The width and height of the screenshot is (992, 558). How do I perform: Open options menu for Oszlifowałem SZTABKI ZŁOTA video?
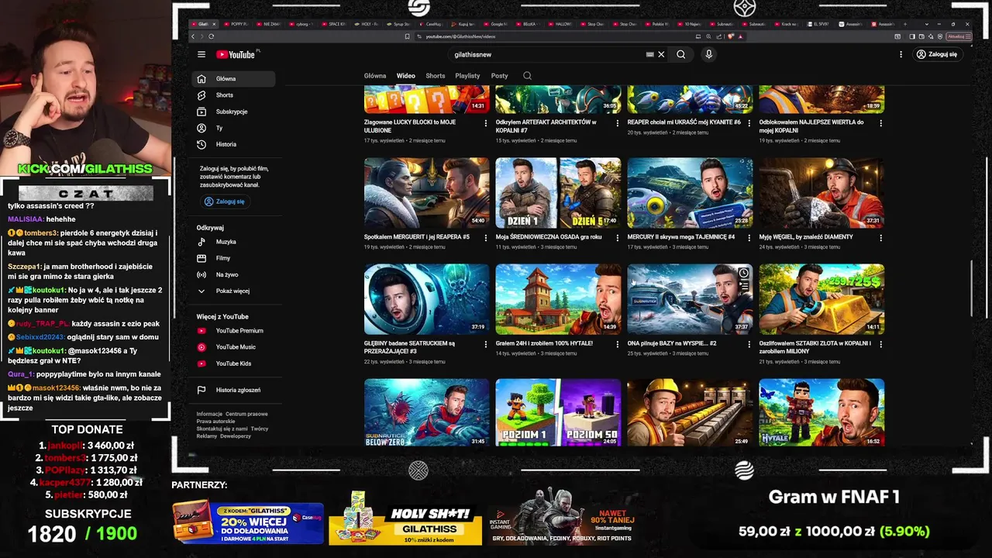881,343
